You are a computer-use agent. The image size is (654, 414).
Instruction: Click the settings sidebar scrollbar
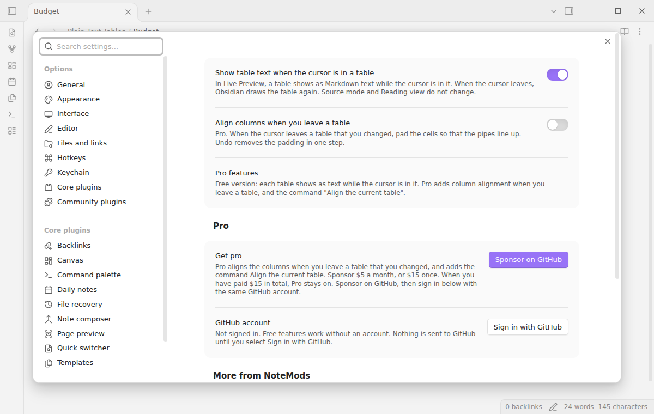click(166, 199)
